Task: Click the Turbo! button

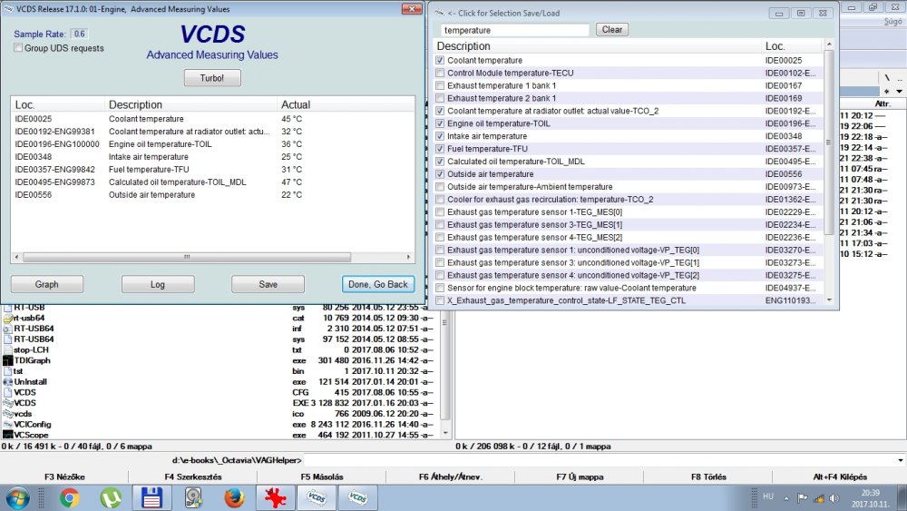Action: click(212, 78)
